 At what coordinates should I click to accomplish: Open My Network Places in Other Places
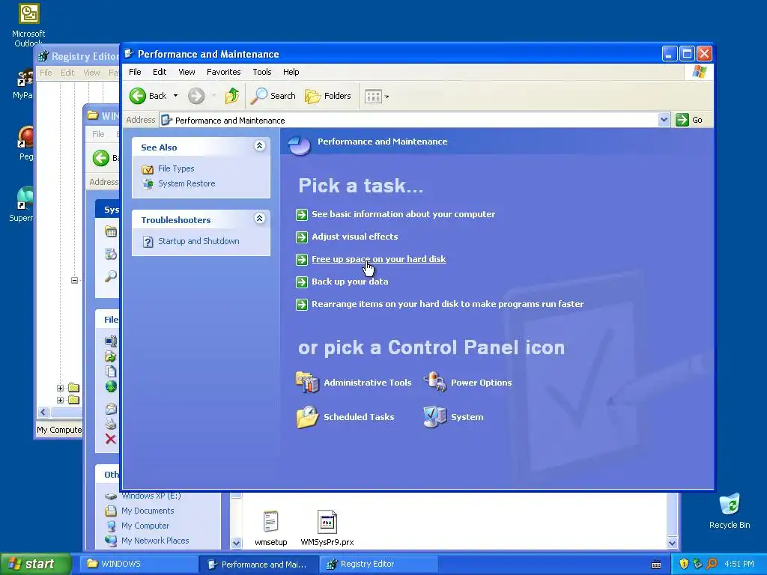tap(155, 541)
